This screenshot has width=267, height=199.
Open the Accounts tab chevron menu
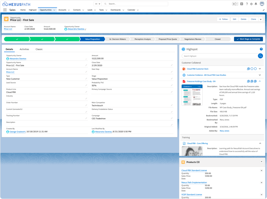pos(69,10)
